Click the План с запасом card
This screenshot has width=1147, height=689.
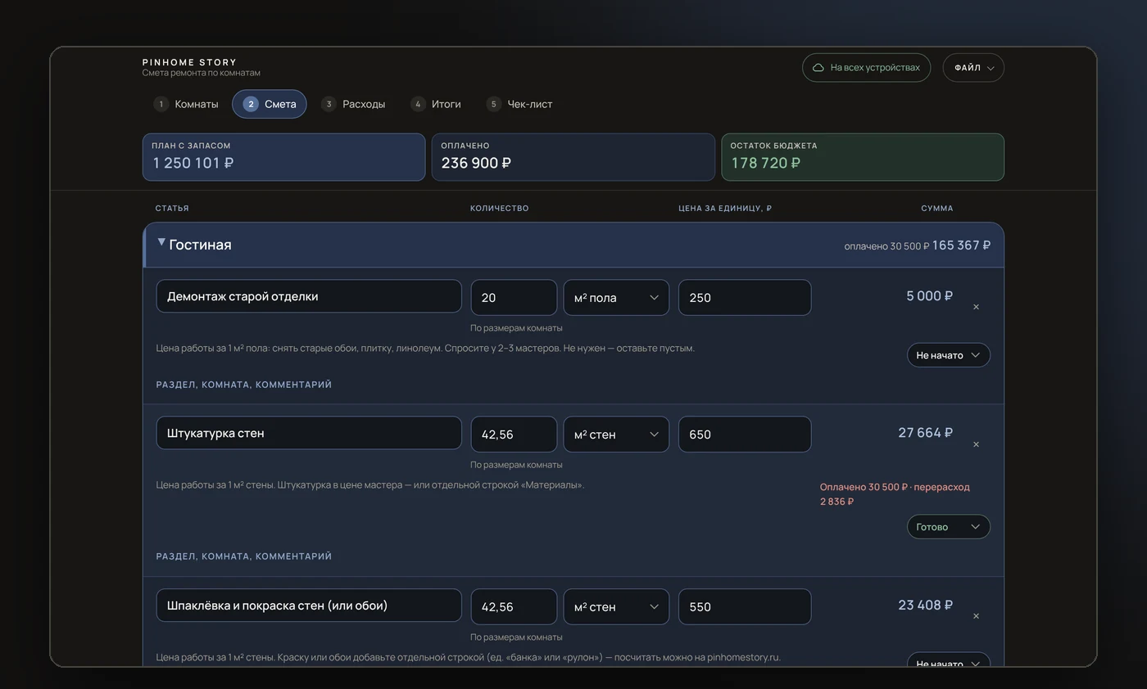pyautogui.click(x=284, y=157)
